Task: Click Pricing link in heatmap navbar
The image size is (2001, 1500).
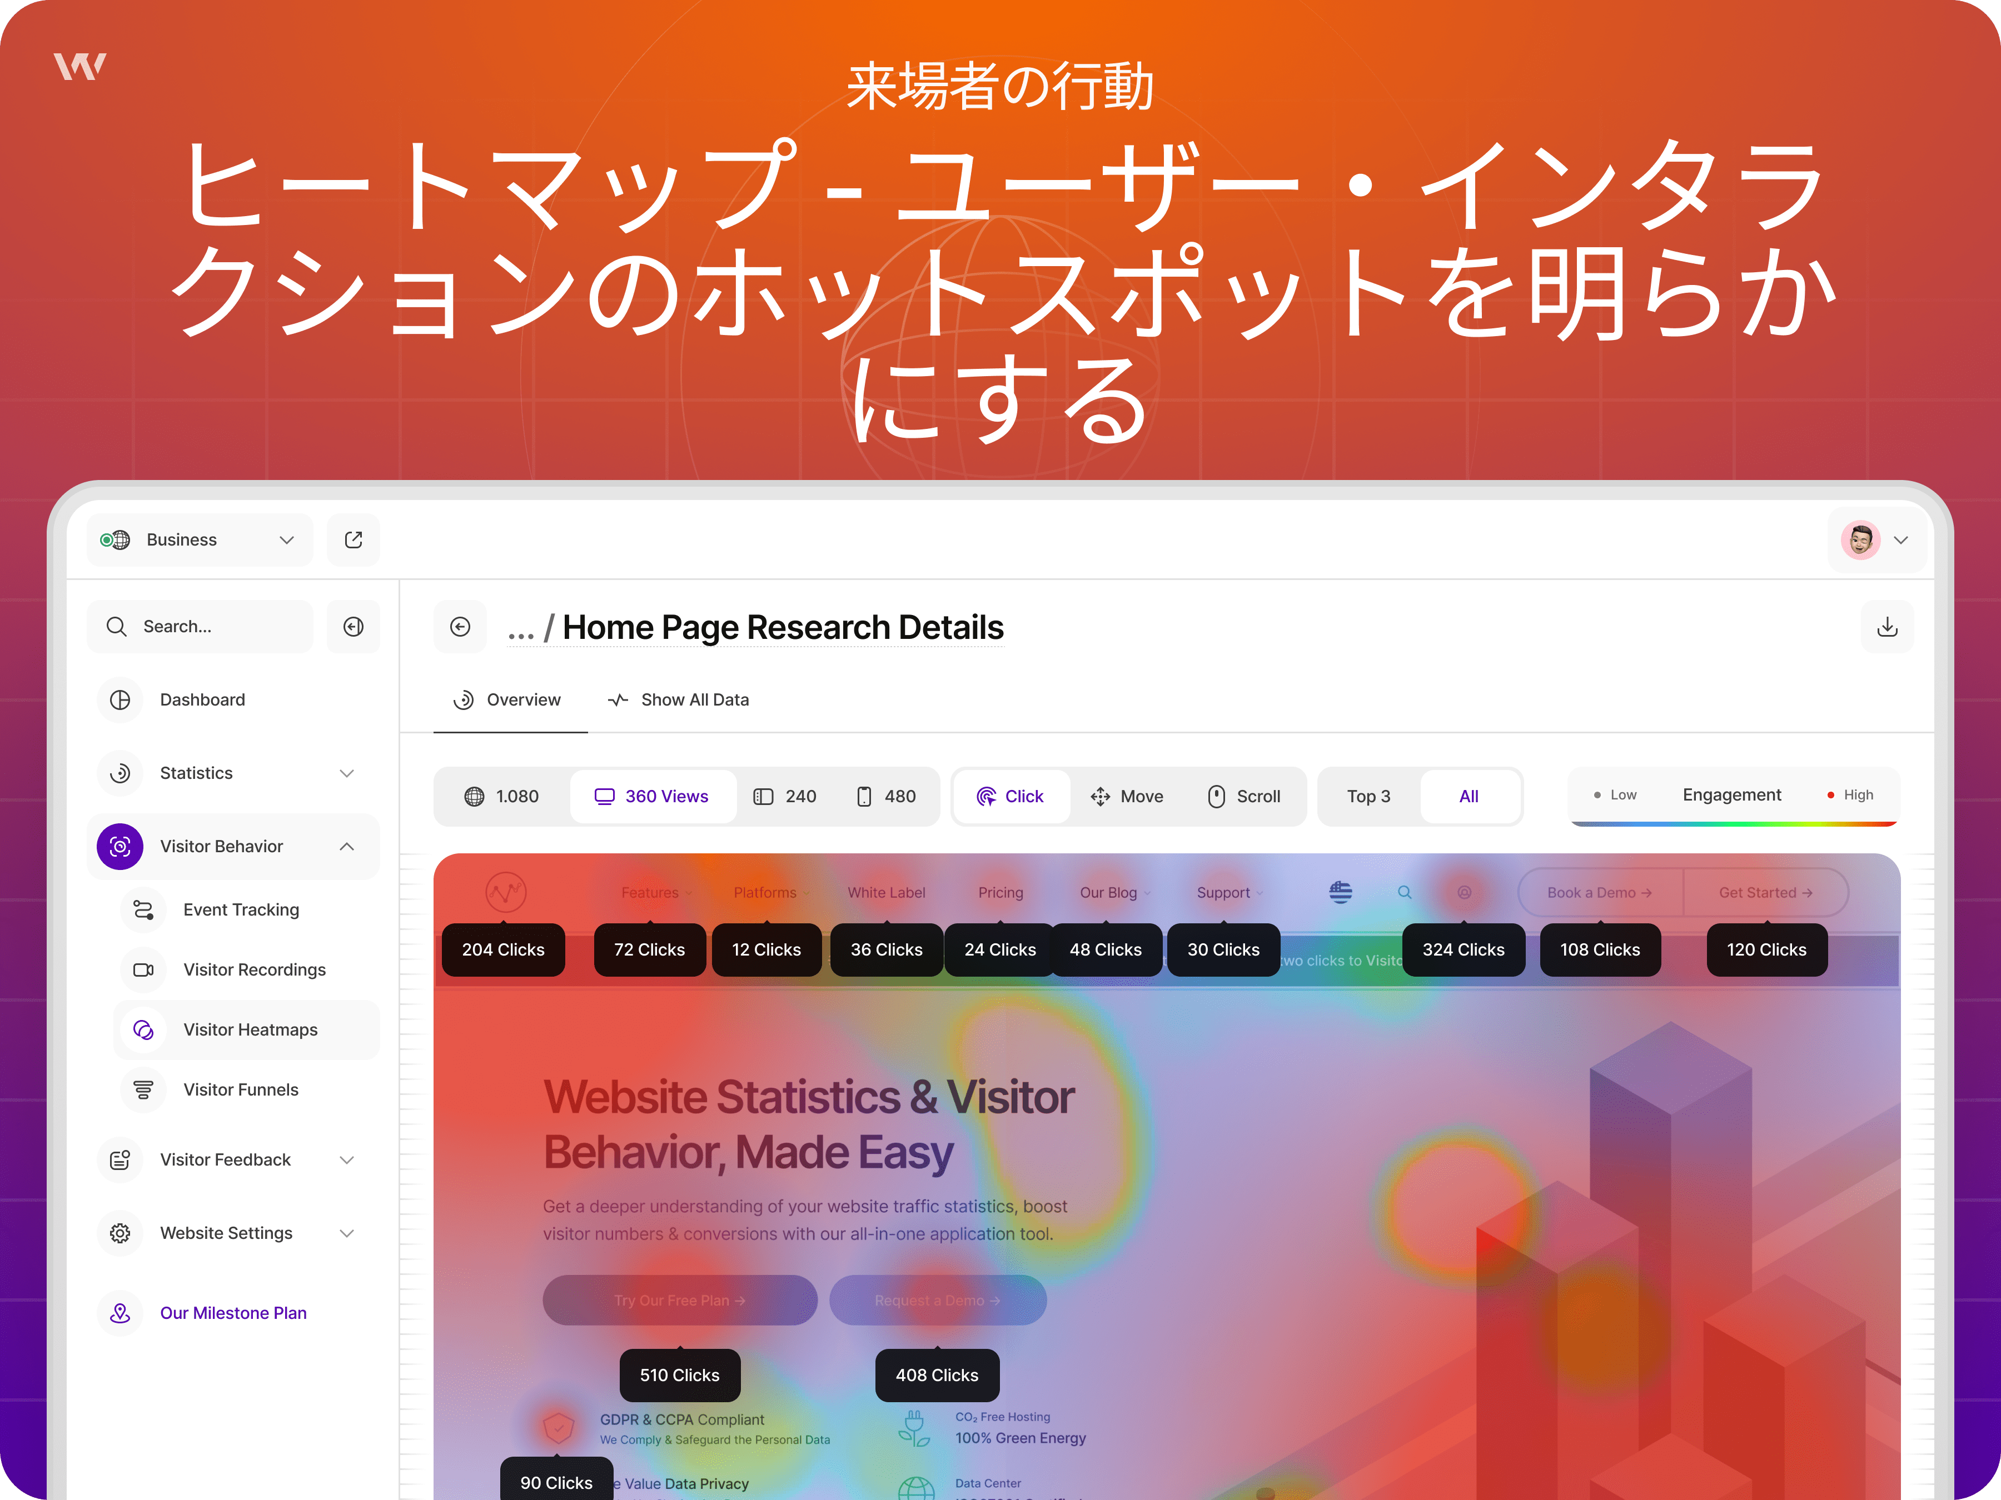Action: (x=1000, y=892)
